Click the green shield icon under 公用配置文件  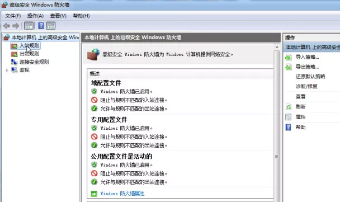click(x=94, y=165)
